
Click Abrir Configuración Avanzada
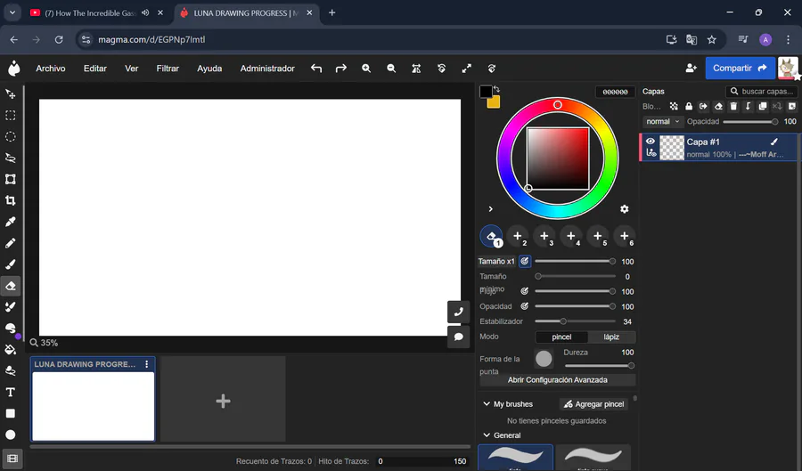coord(558,380)
